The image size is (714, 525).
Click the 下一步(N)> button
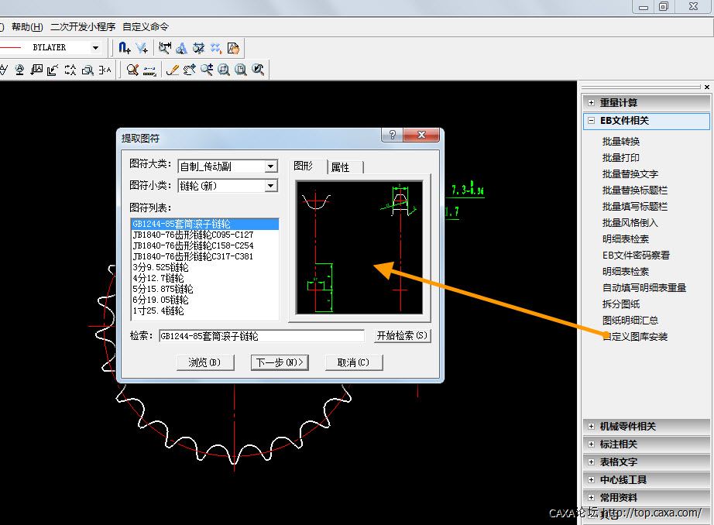point(280,362)
